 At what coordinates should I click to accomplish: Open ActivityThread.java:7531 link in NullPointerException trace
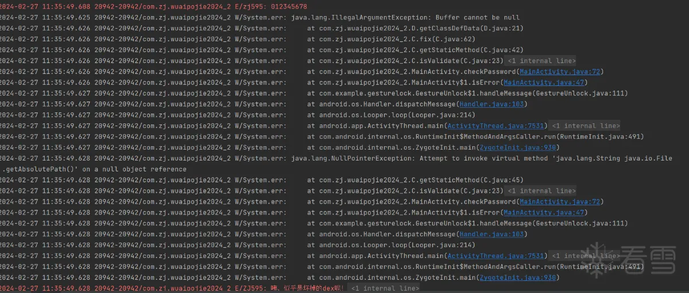[x=496, y=256]
